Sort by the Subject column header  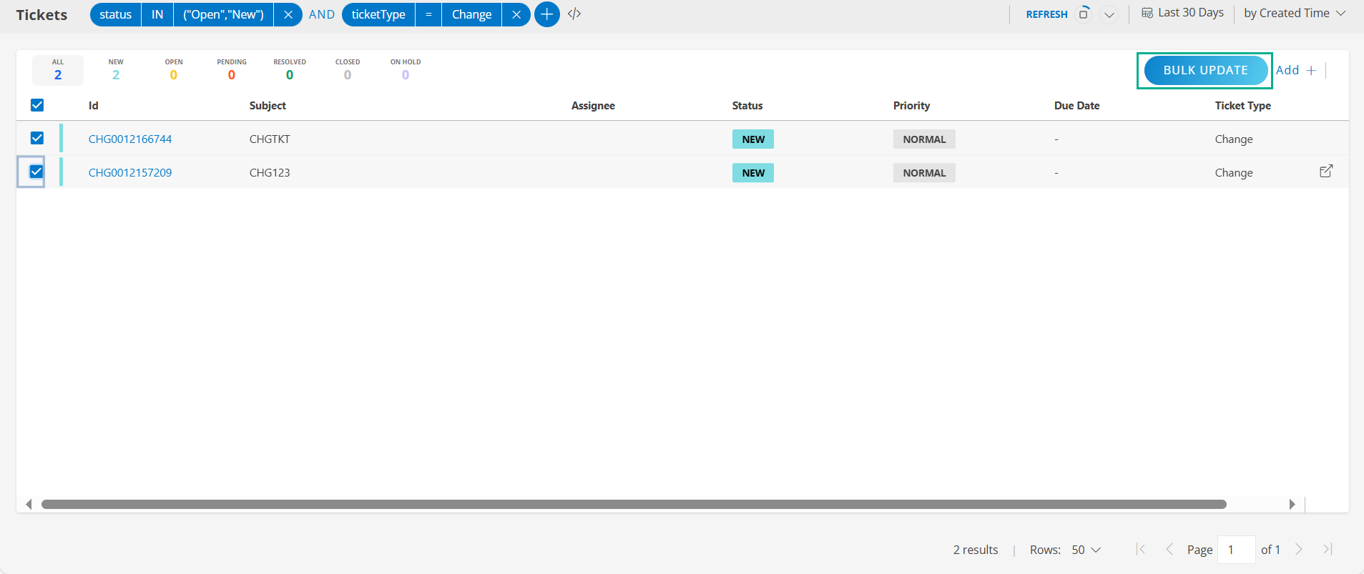(268, 105)
